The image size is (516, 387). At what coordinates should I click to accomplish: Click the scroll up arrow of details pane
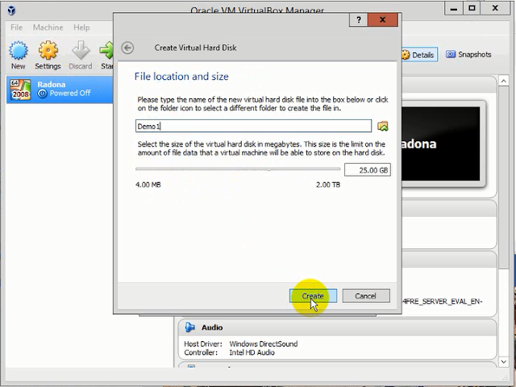tap(503, 81)
